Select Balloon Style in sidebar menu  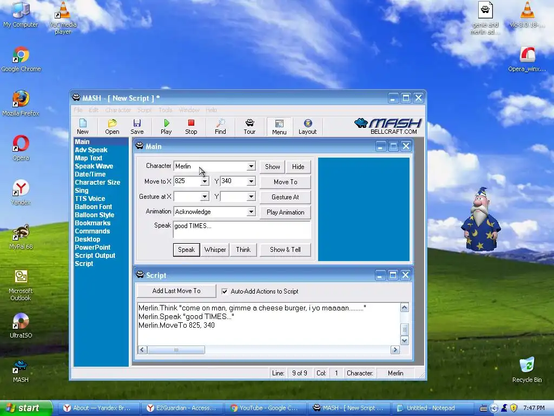tap(94, 215)
